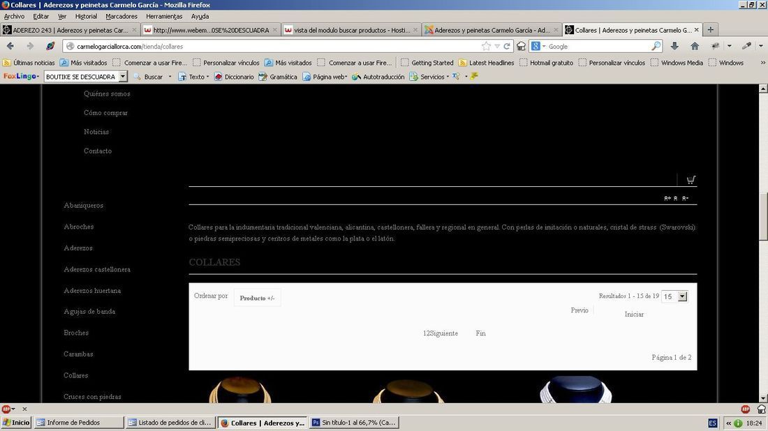
Task: Click the Google search input field
Action: 598,46
